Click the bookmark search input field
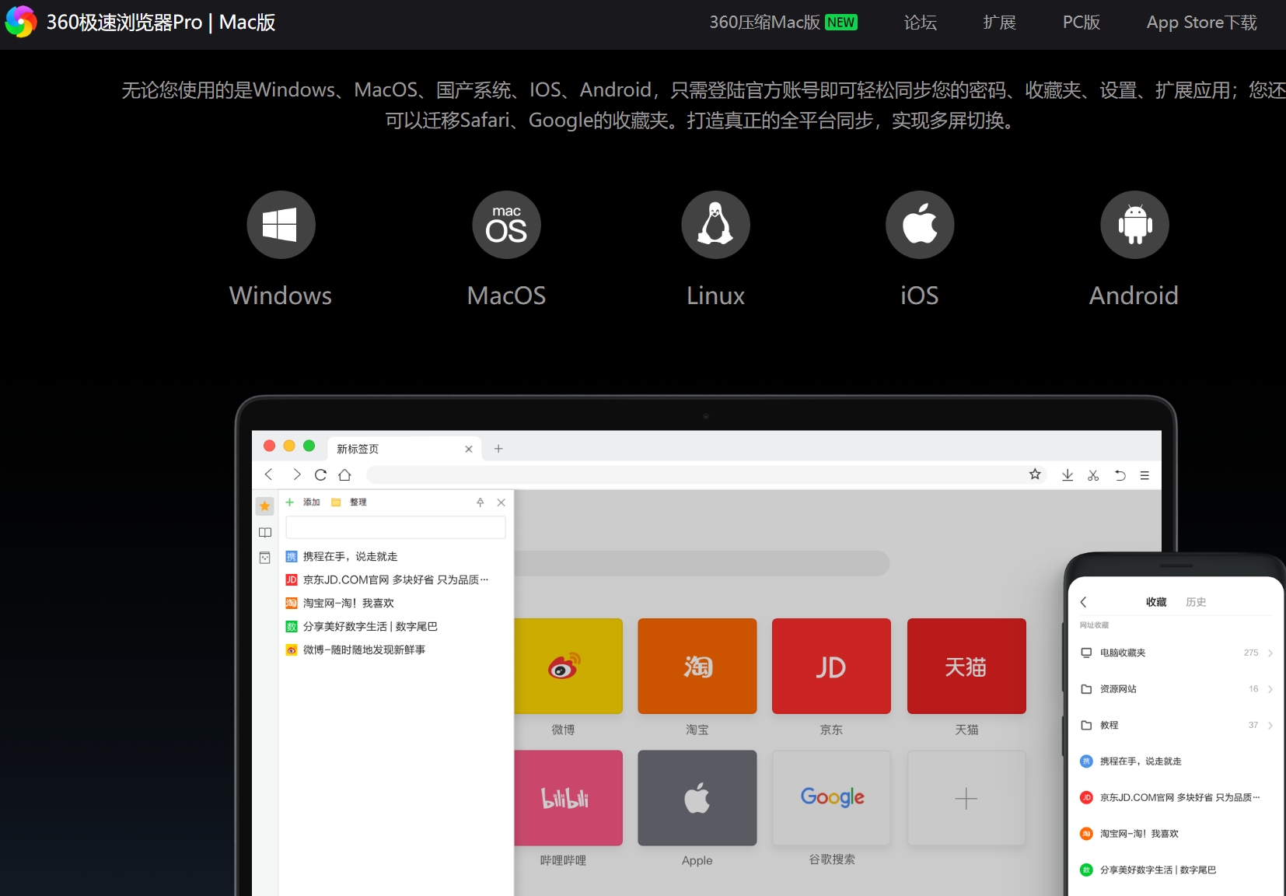Image resolution: width=1286 pixels, height=896 pixels. click(396, 527)
